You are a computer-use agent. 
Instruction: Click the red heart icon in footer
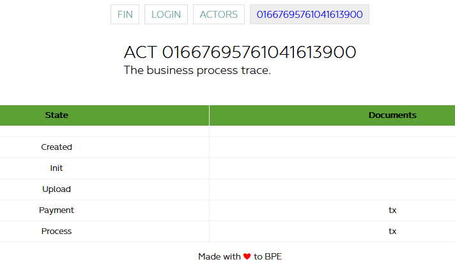click(x=247, y=256)
